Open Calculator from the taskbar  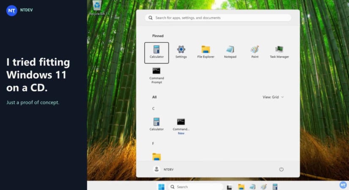275,187
